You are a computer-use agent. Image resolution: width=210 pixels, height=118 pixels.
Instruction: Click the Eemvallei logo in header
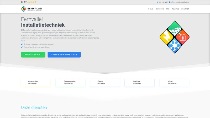click(31, 9)
